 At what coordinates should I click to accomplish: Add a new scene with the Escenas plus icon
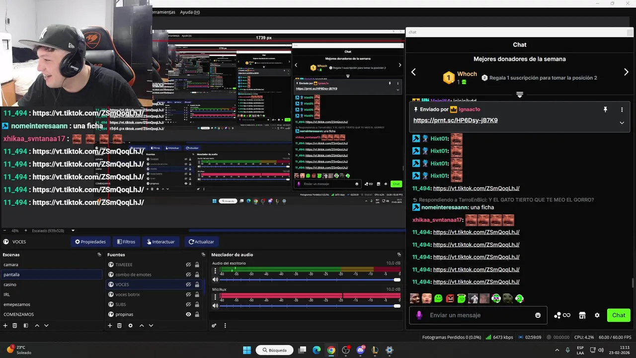click(x=5, y=326)
